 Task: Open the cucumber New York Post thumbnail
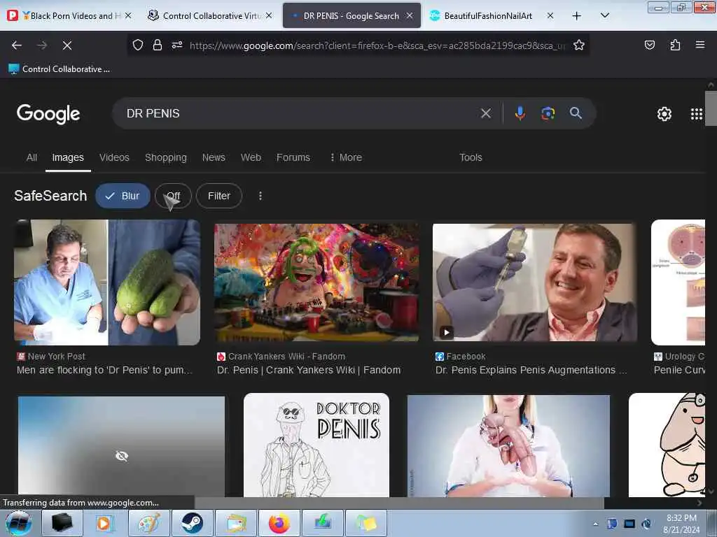pyautogui.click(x=107, y=282)
